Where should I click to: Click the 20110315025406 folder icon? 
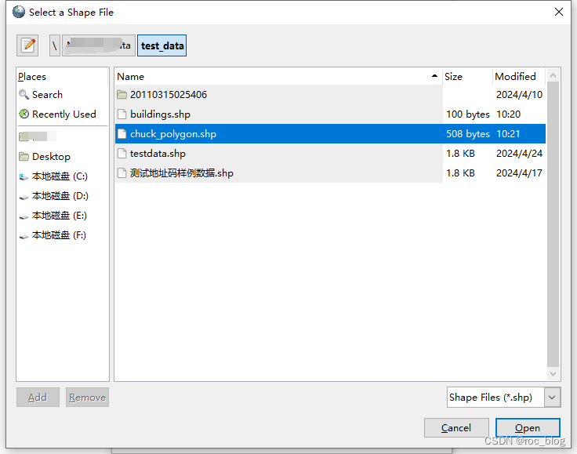(x=122, y=95)
